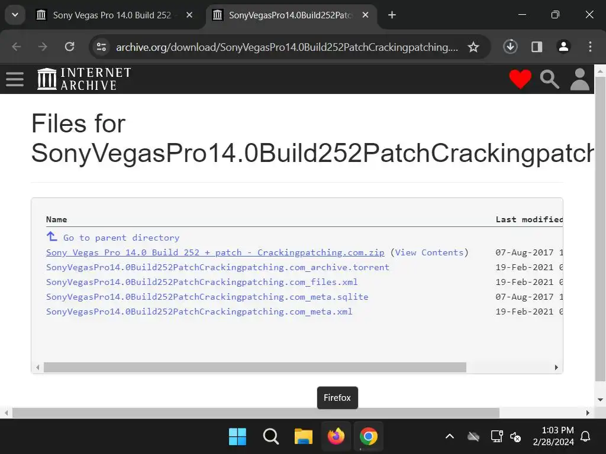Open the muted volume tray icon
The width and height of the screenshot is (606, 454).
point(515,437)
